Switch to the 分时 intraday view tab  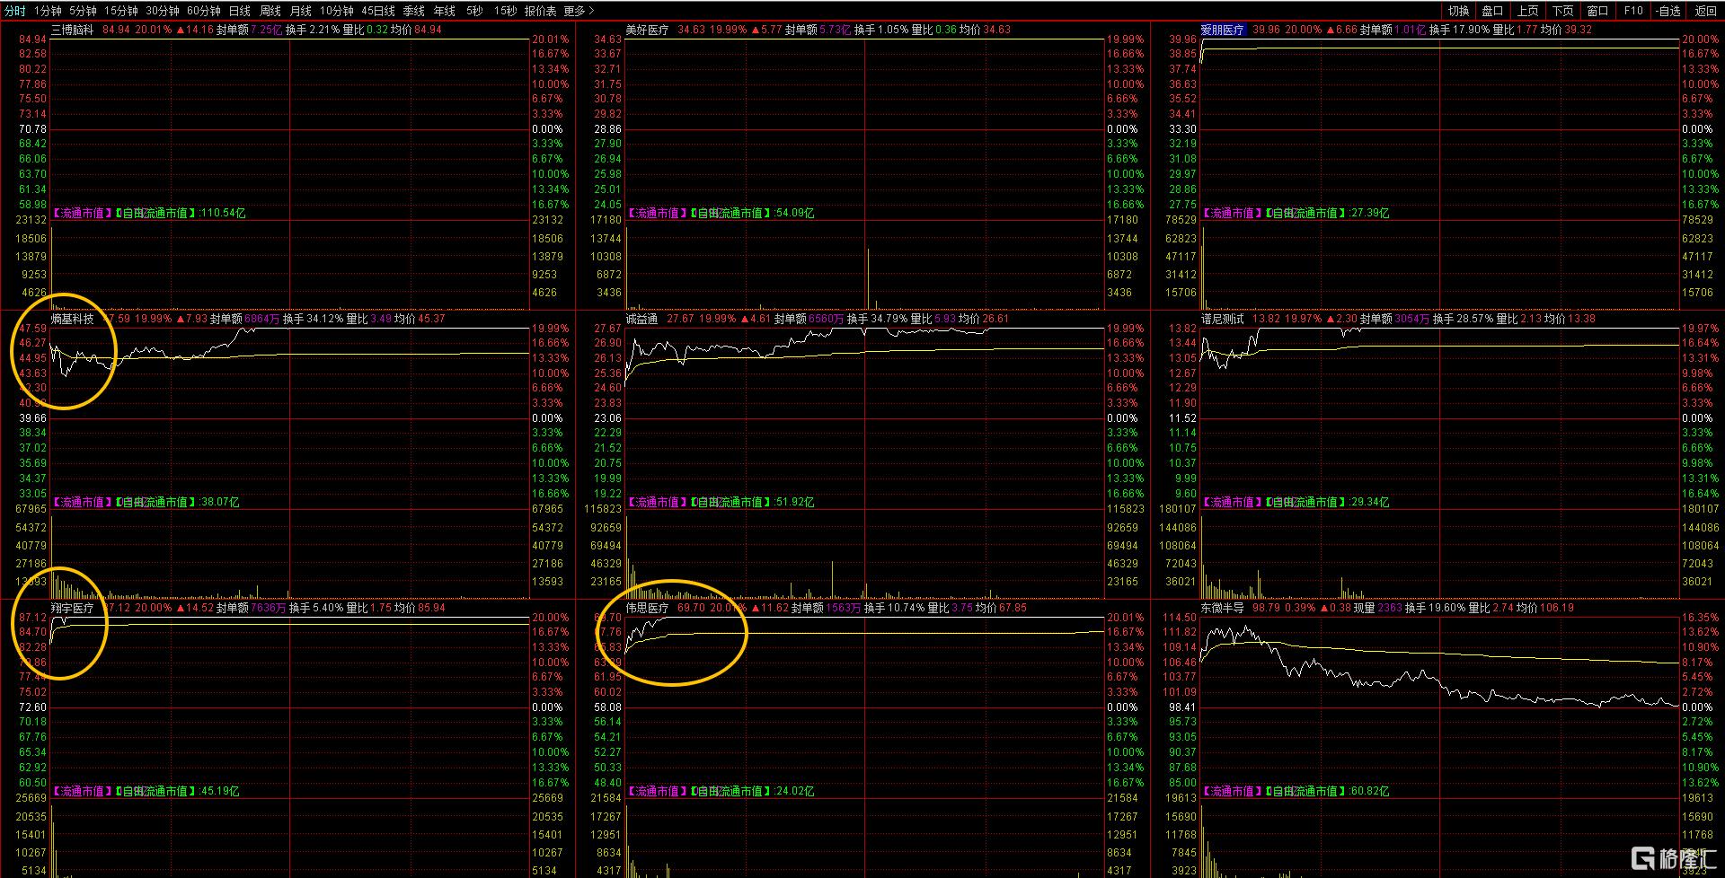pos(15,11)
